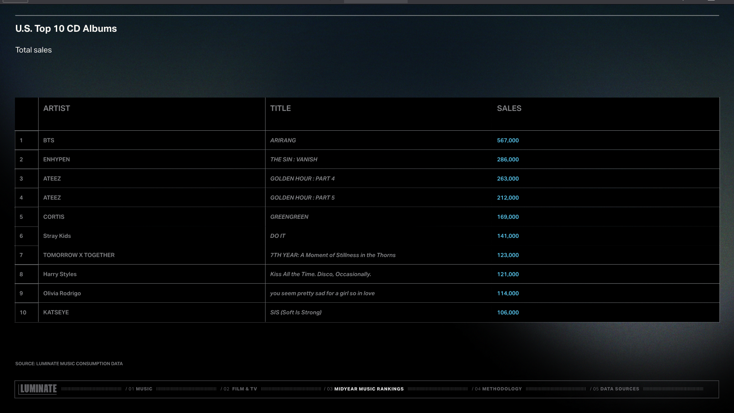This screenshot has height=413, width=734.
Task: Select the 03 MIDYEAR MUSIC RANKINGS tab
Action: pos(364,389)
